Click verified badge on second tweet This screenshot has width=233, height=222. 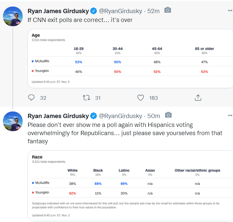point(94,116)
